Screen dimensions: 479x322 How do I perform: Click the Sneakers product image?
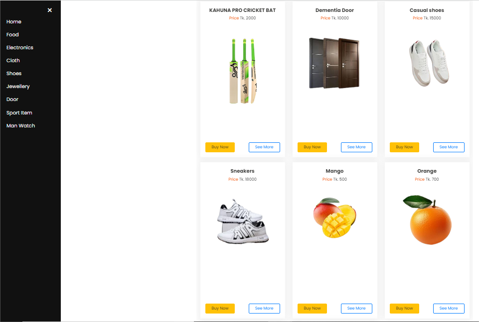(243, 221)
